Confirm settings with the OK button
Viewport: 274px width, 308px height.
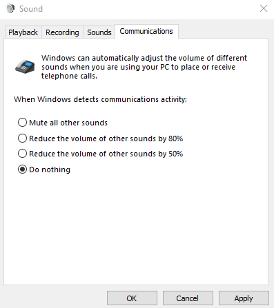pyautogui.click(x=132, y=298)
